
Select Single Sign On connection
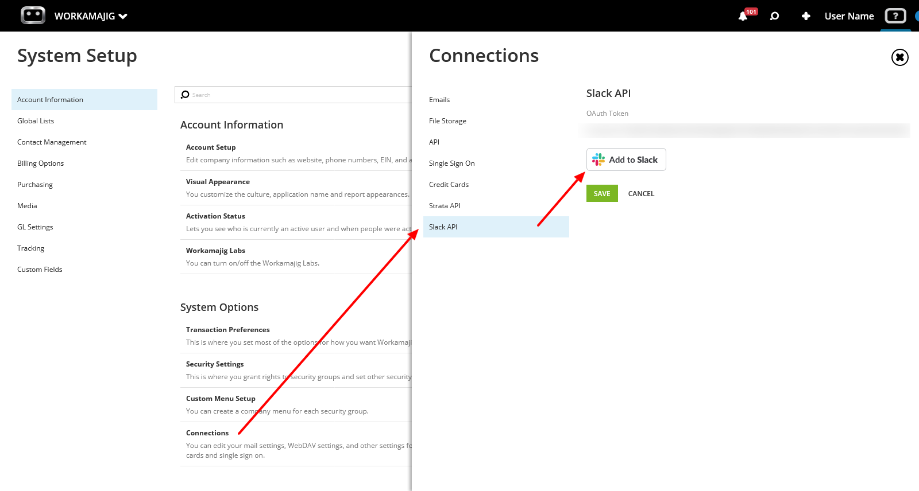click(x=496, y=163)
